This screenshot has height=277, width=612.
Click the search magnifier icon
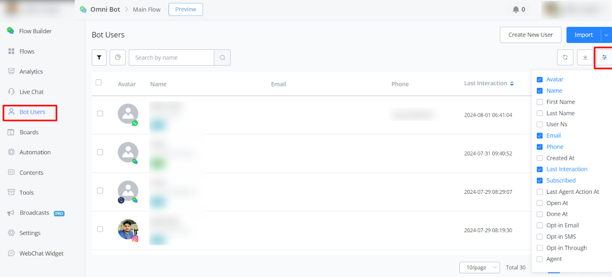coord(222,58)
